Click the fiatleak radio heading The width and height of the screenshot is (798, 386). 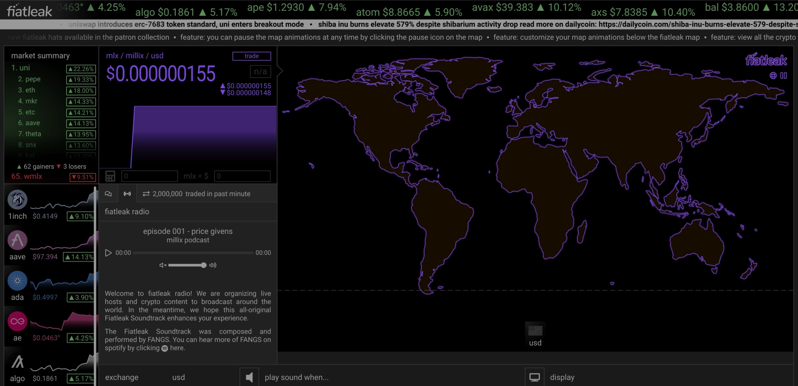(127, 212)
